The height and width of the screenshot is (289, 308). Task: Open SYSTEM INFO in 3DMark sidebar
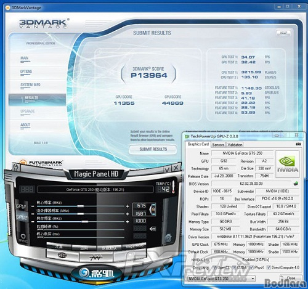(30, 85)
